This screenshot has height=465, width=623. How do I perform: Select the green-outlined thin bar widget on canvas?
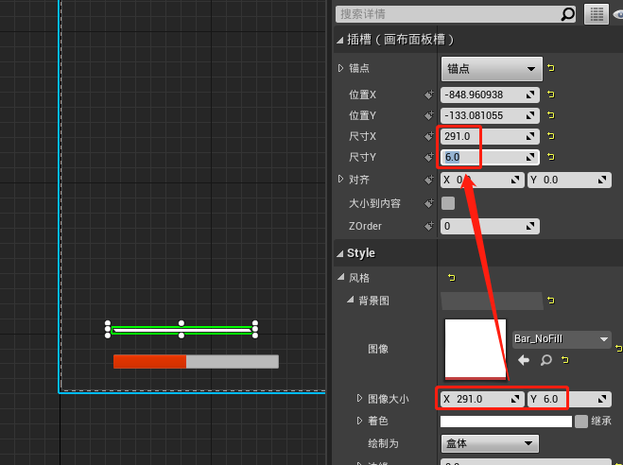pos(182,331)
